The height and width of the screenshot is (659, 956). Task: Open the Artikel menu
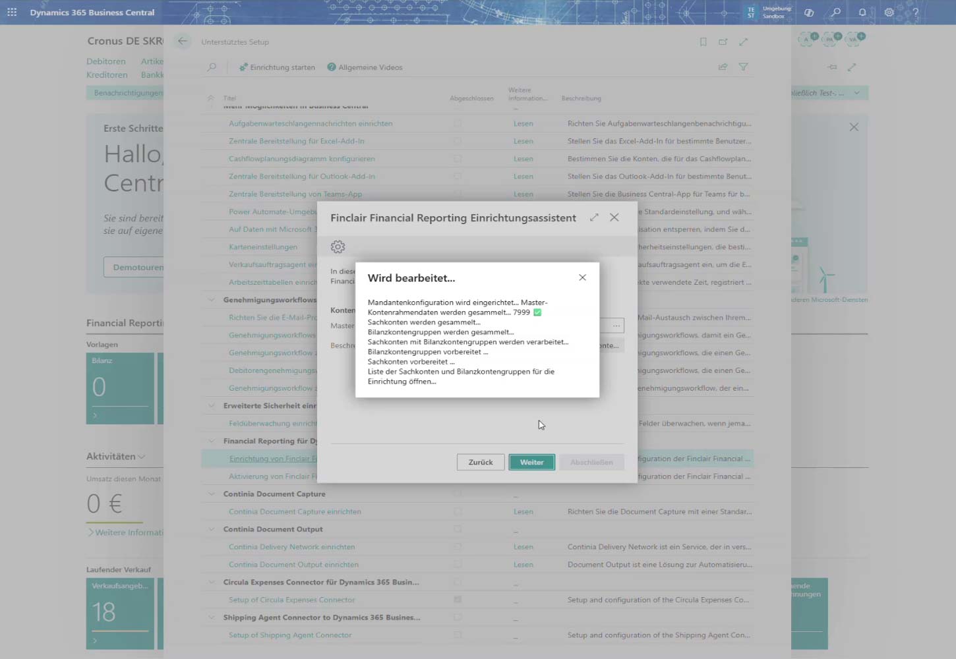click(152, 61)
